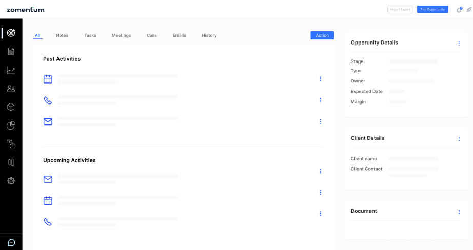Open the pie chart reports icon

tap(11, 126)
